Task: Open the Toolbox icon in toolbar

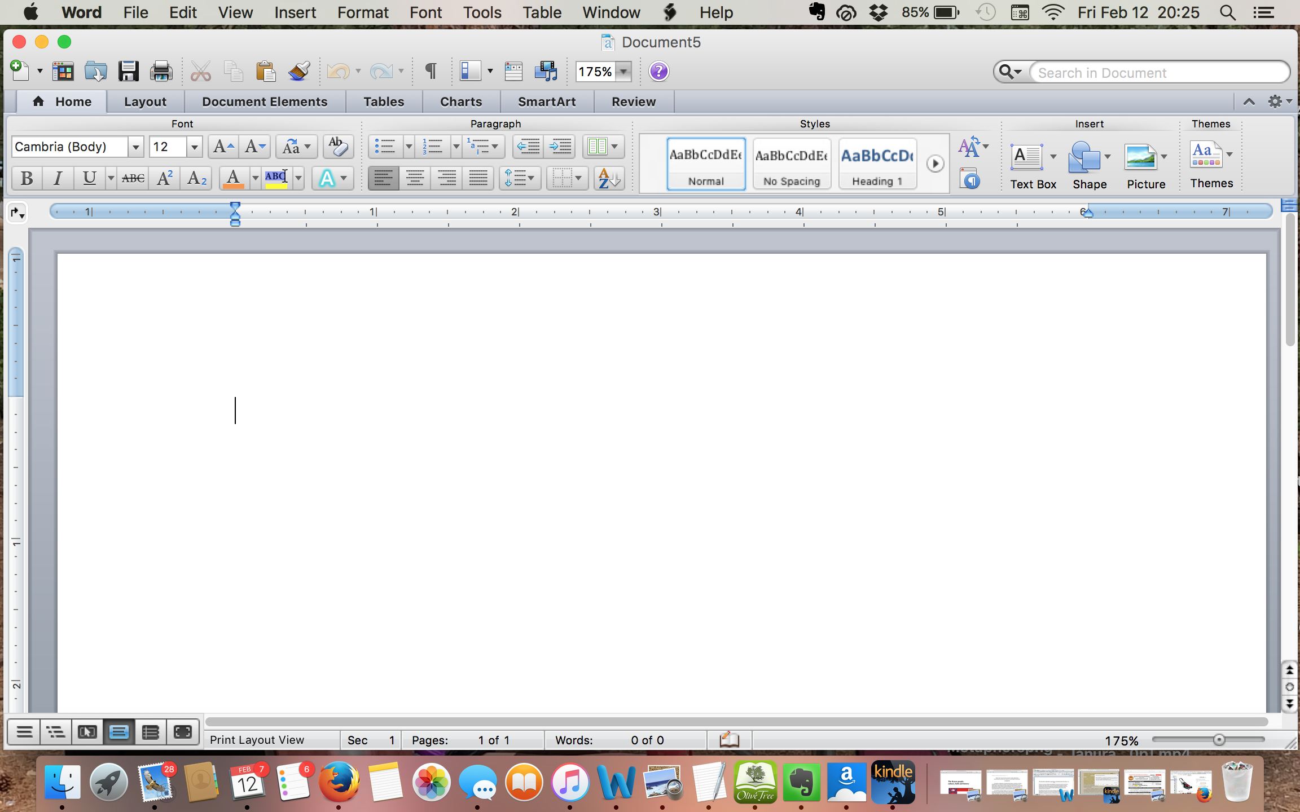Action: click(513, 72)
